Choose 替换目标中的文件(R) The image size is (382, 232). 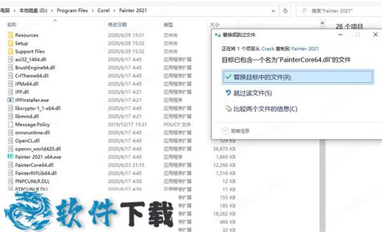click(298, 77)
